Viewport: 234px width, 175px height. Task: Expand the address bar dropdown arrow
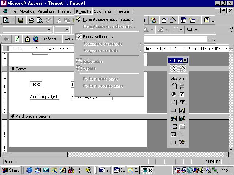[x=209, y=39]
